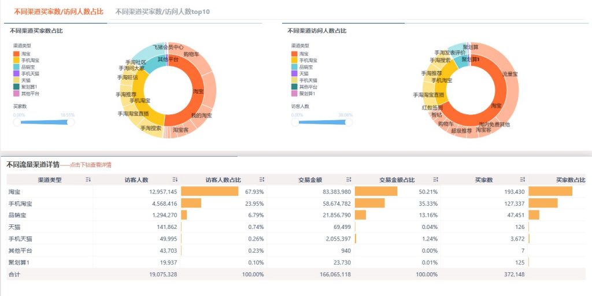Select 手淘搜索 segment in 买家数占比 donut
The height and width of the screenshot is (296, 592).
coord(151,128)
